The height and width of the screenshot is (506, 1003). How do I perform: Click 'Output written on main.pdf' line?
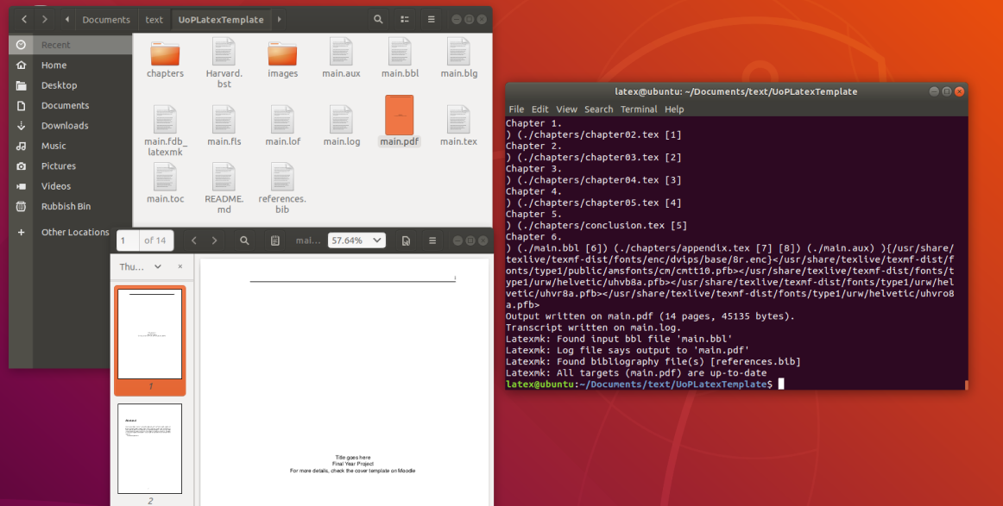[x=650, y=316]
